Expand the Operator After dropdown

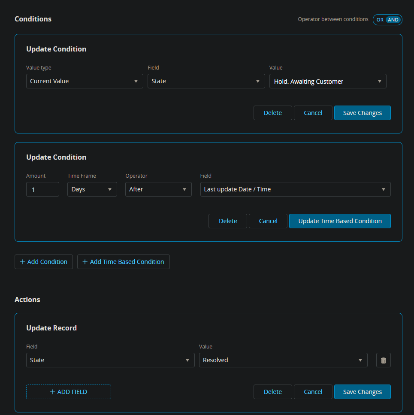pyautogui.click(x=158, y=189)
